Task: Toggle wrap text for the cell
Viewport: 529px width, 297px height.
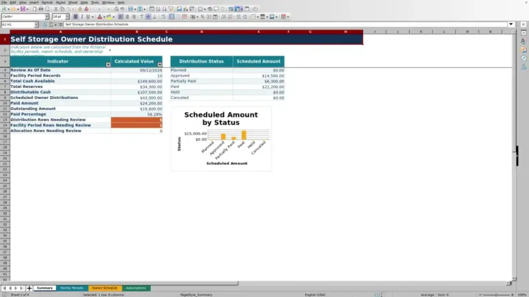Action: pyautogui.click(x=163, y=16)
